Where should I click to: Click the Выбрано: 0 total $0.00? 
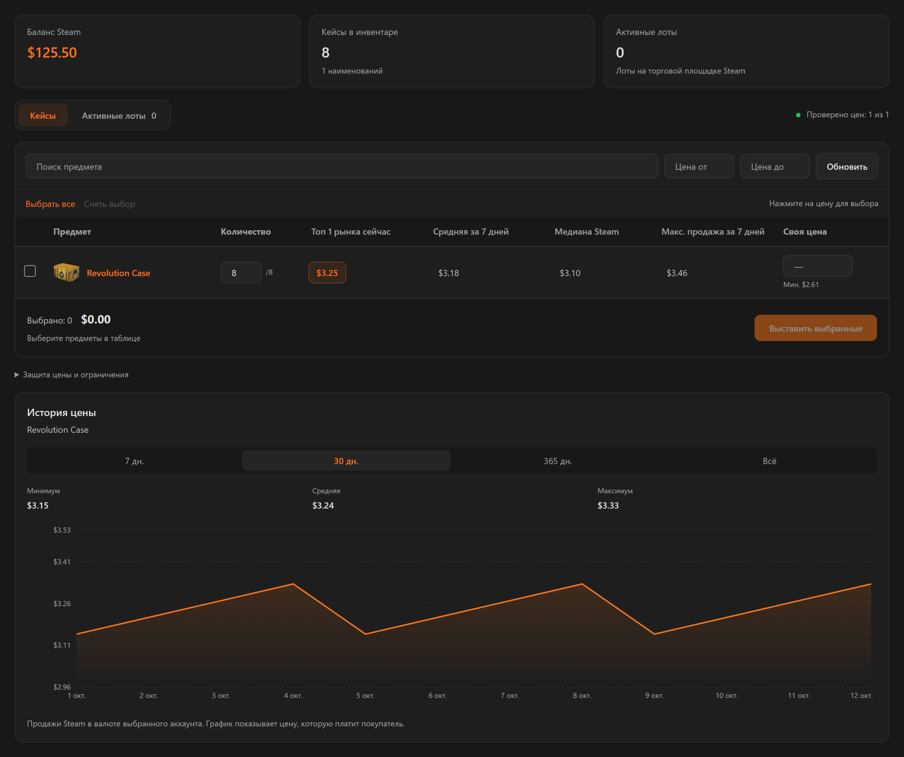(x=96, y=319)
